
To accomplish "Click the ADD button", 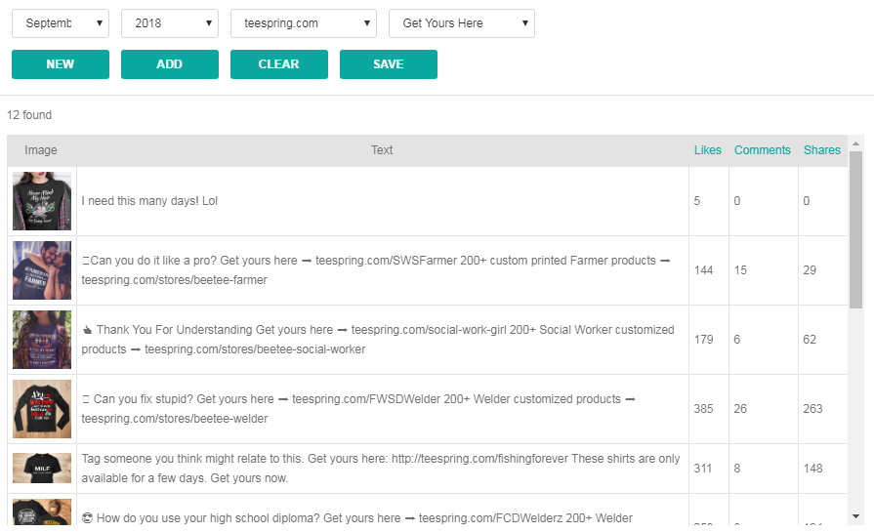I will 170,64.
